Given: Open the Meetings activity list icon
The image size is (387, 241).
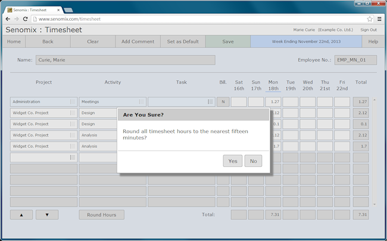Looking at the screenshot, I should [142, 102].
